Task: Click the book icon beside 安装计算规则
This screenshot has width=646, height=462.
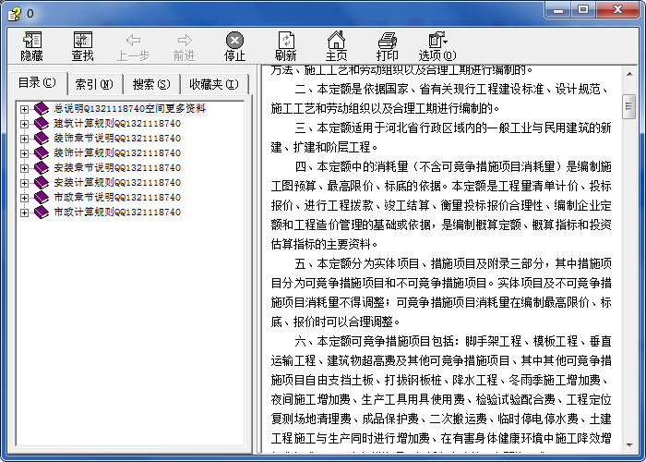Action: click(x=42, y=183)
